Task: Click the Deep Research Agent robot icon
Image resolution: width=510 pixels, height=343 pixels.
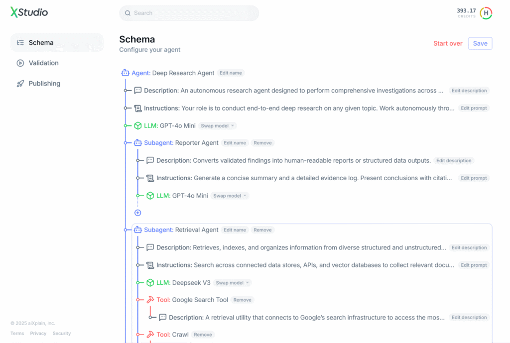Action: 125,73
